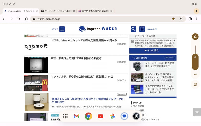Click the カテゴリ label
Viewport: 201px width, 126px height.
(x=55, y=29)
